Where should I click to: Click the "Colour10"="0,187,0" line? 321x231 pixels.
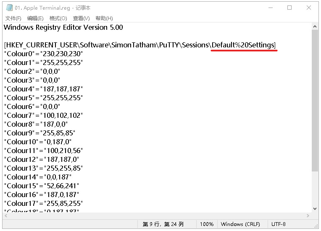point(38,142)
